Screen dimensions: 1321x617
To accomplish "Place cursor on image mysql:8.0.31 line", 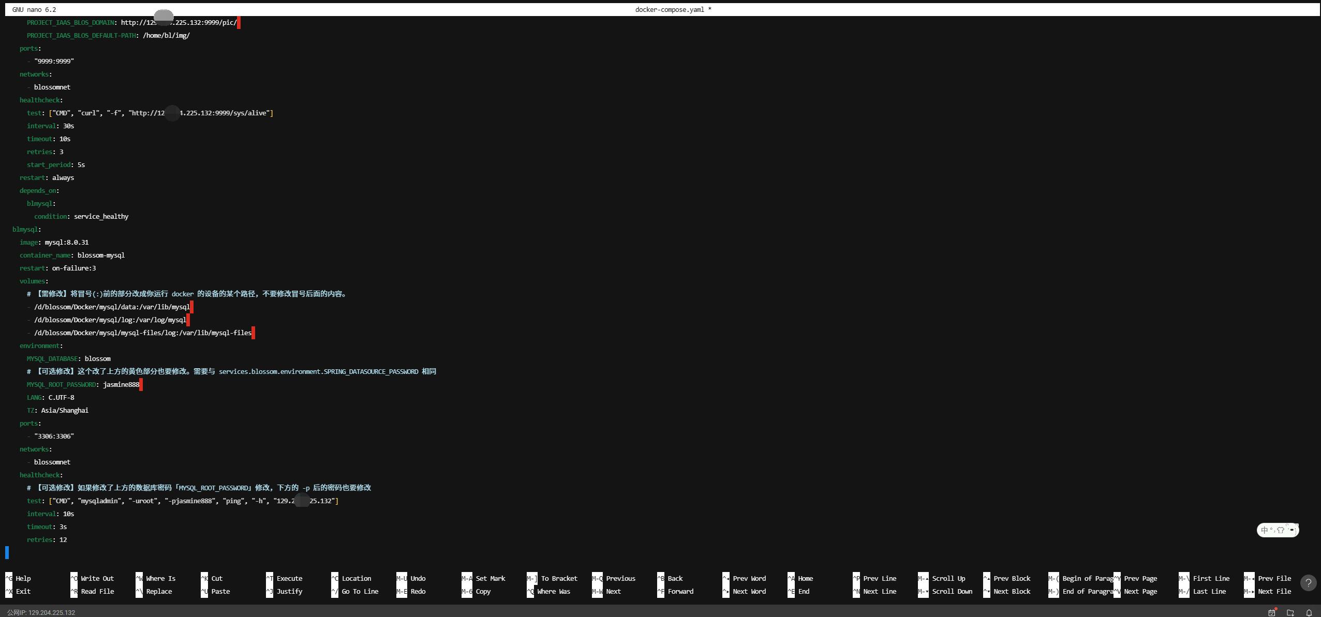I will point(54,242).
